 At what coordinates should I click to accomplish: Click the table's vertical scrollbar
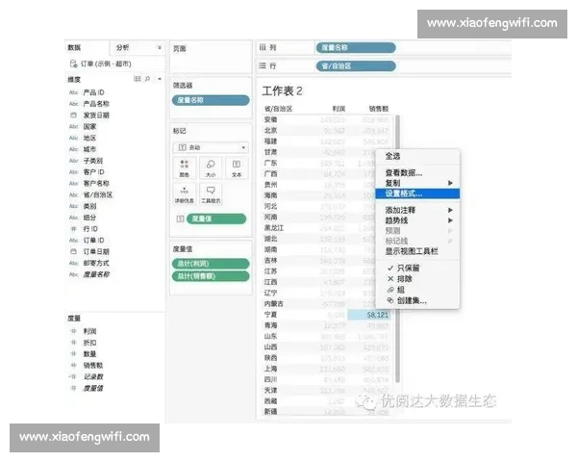(x=397, y=249)
